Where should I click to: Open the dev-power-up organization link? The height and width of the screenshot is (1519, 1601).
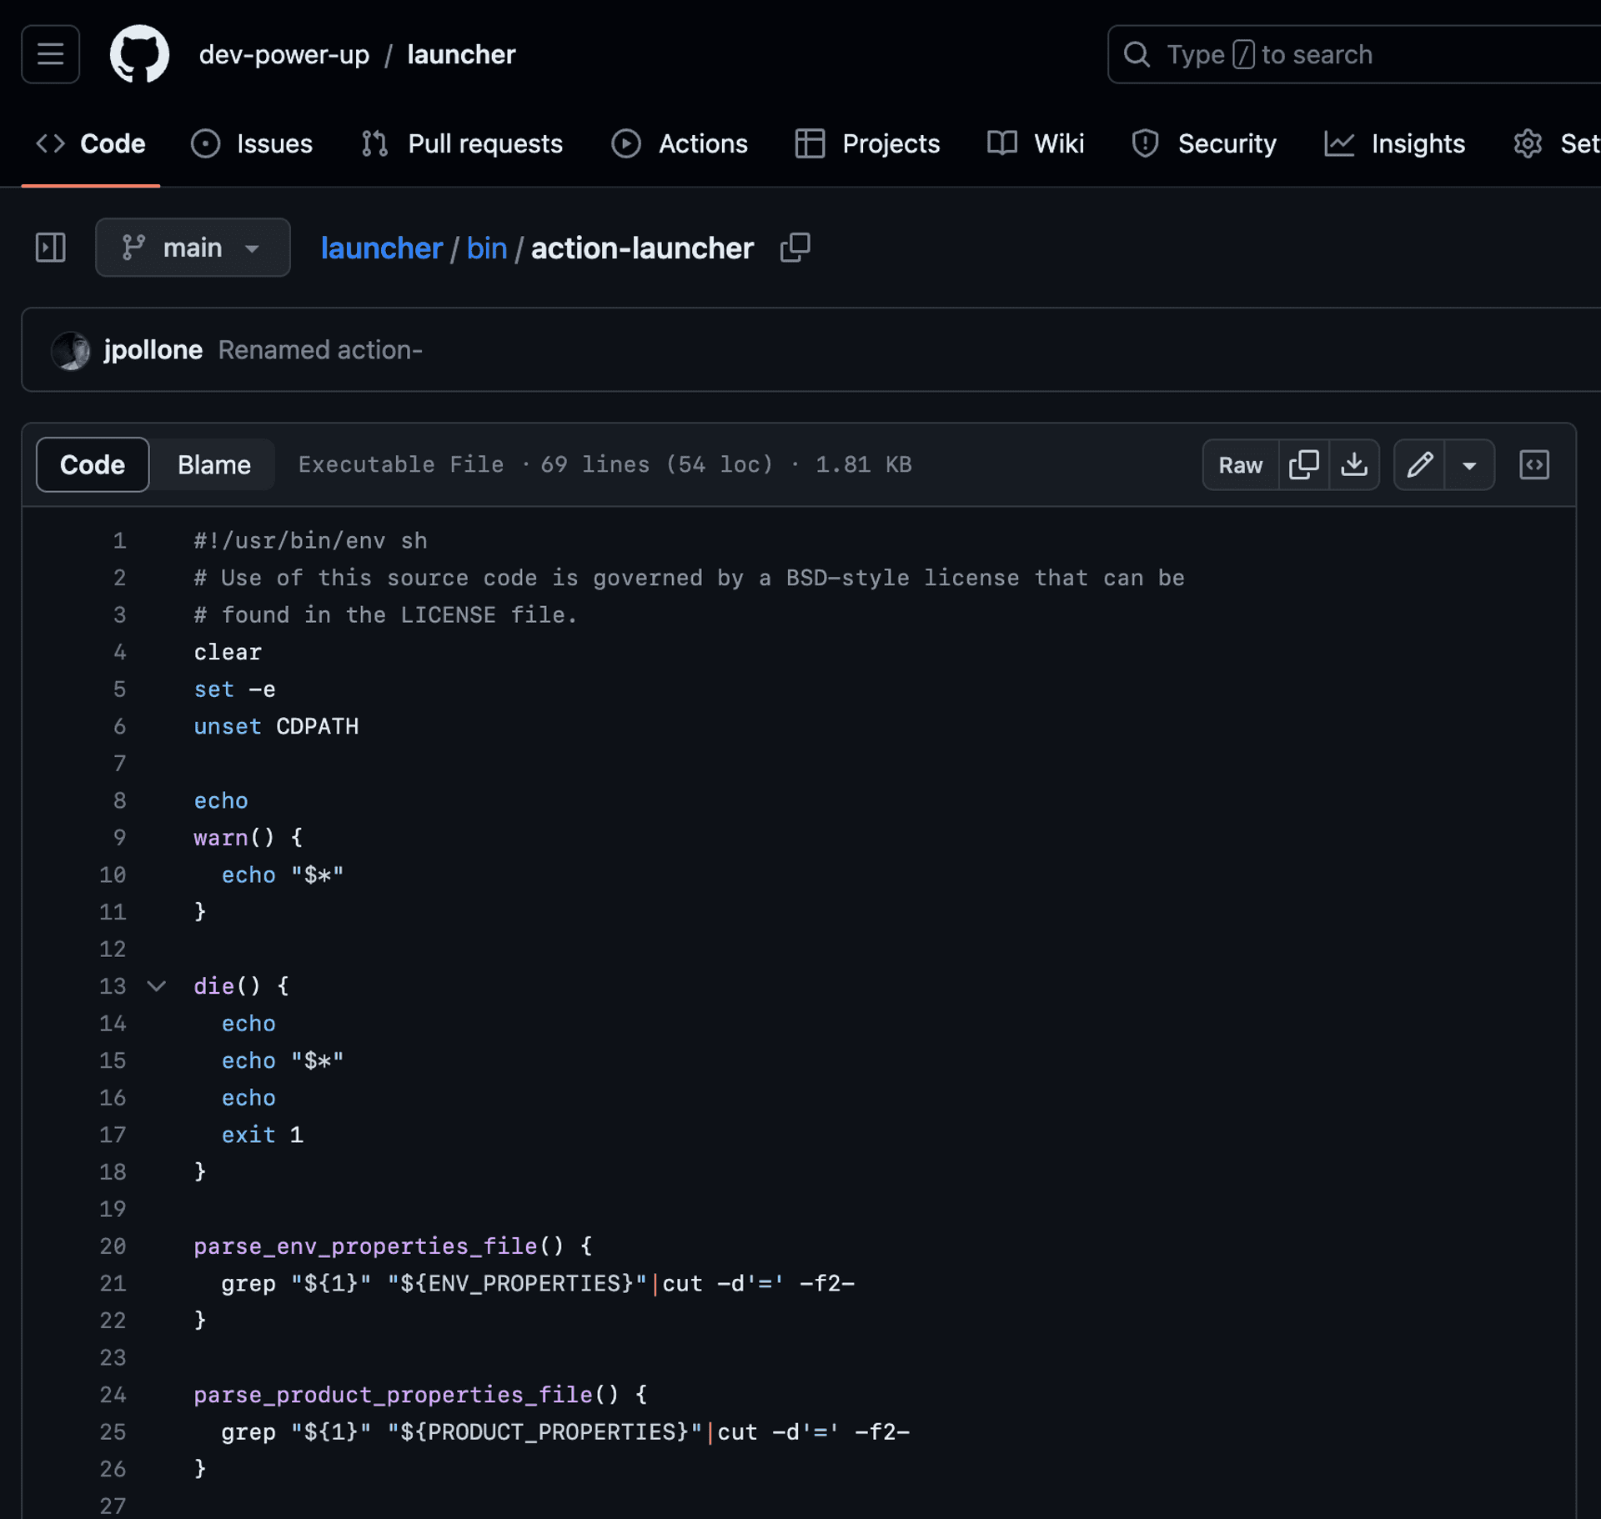284,54
